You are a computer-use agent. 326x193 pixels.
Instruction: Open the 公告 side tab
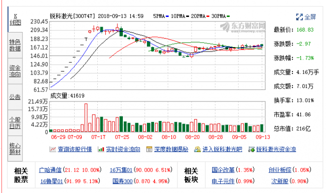(x=15, y=97)
